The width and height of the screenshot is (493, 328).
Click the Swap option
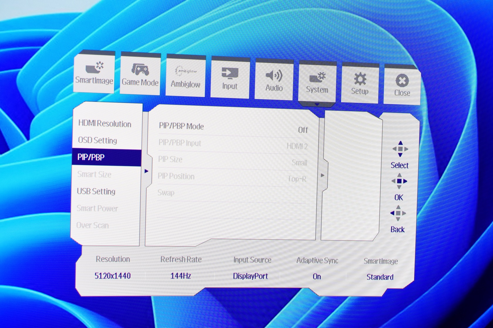(166, 193)
